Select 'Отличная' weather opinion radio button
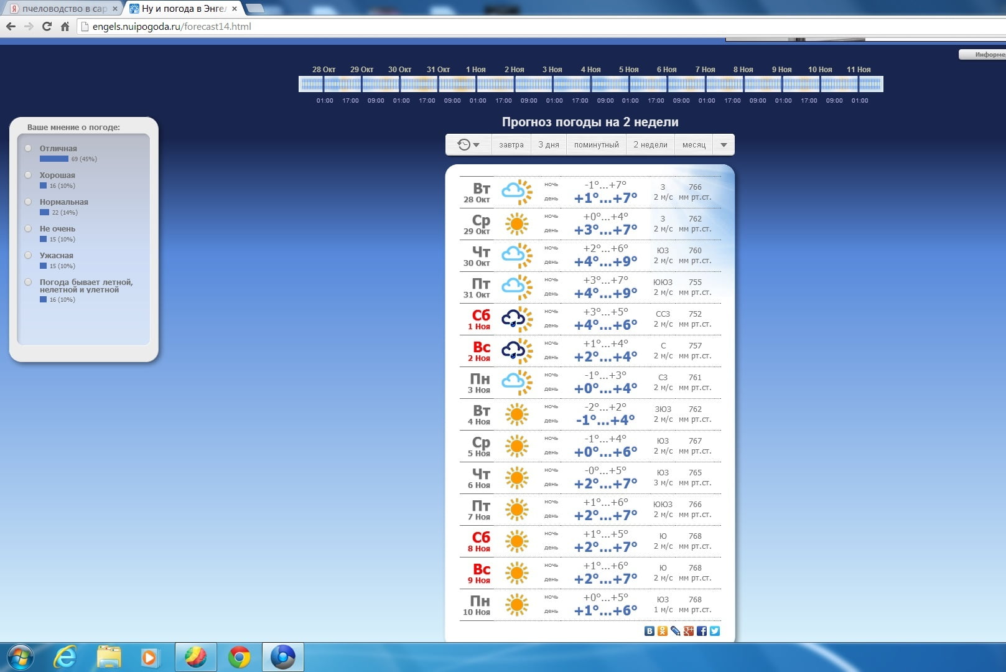1006x672 pixels. (x=28, y=148)
